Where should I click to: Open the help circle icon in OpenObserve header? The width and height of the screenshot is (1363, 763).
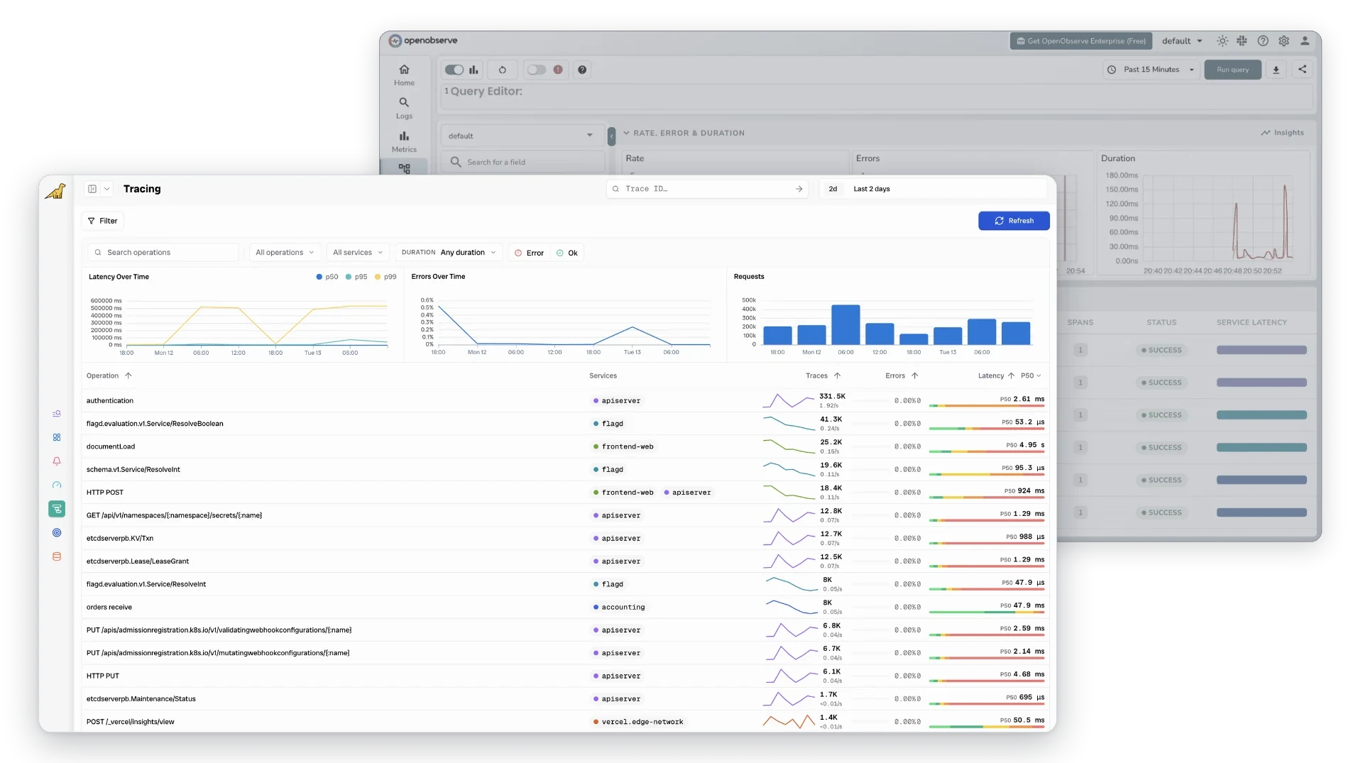(1263, 41)
